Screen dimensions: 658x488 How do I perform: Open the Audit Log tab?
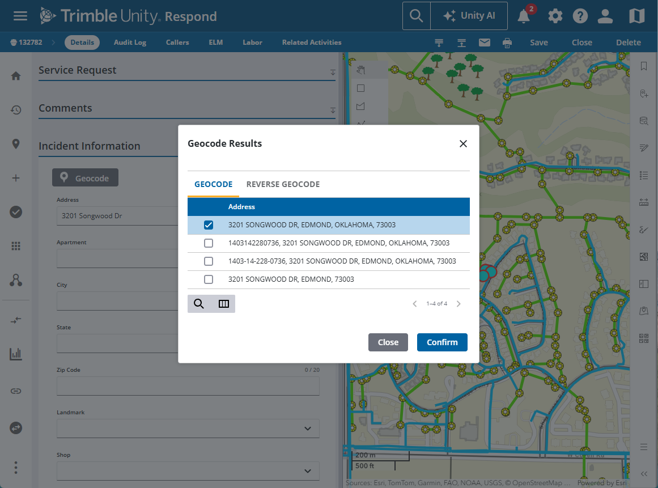[x=130, y=43]
